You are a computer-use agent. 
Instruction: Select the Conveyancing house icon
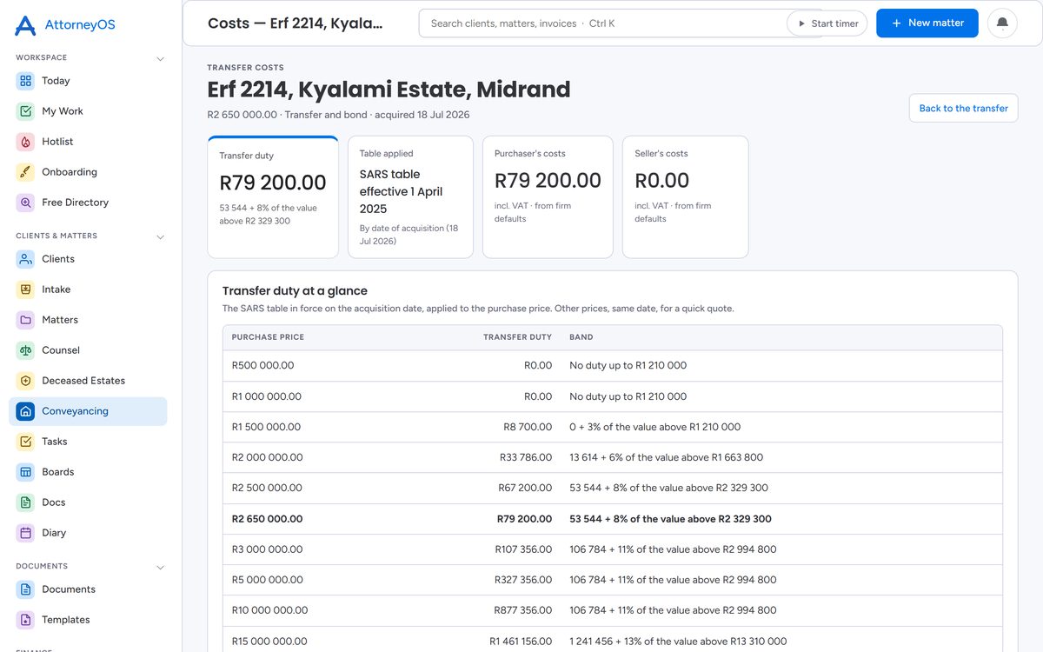25,411
